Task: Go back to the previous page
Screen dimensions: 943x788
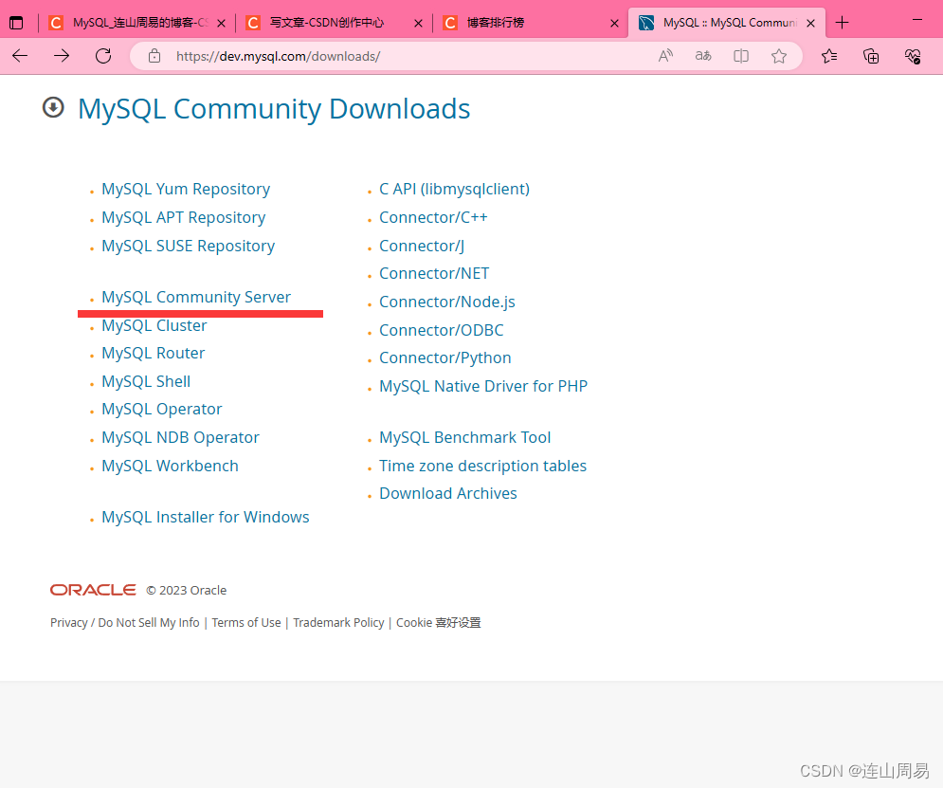Action: 20,56
